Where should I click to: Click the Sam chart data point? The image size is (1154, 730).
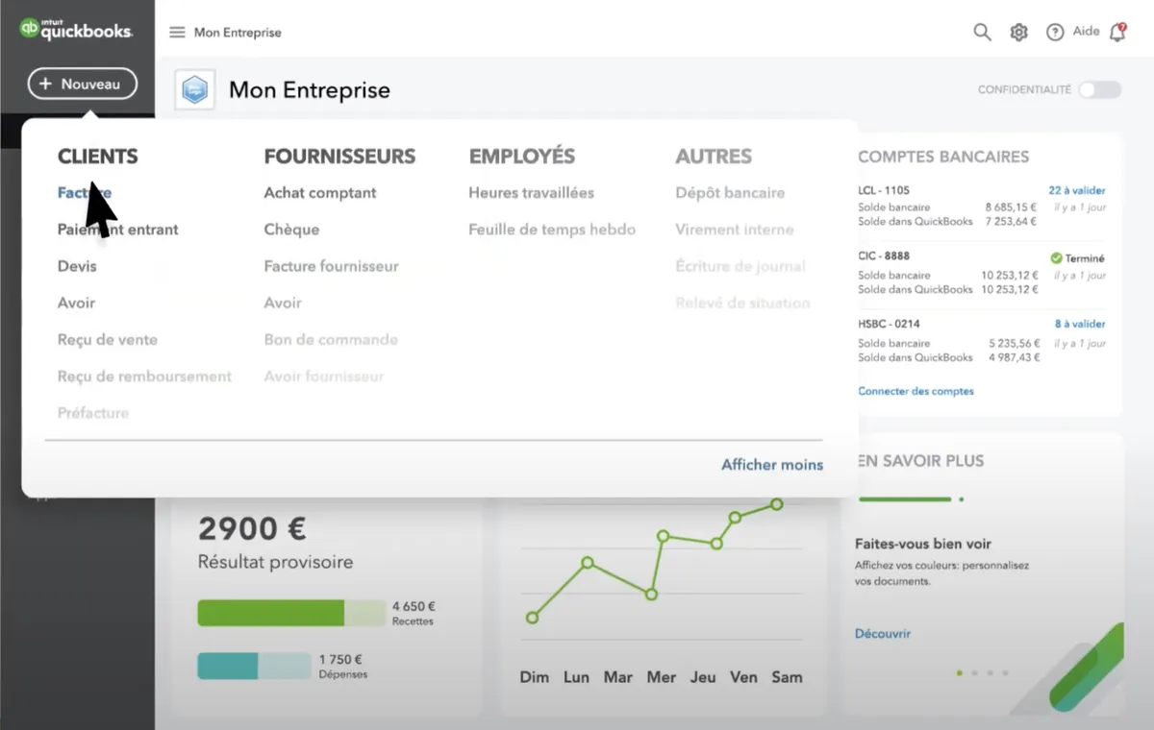(x=776, y=504)
